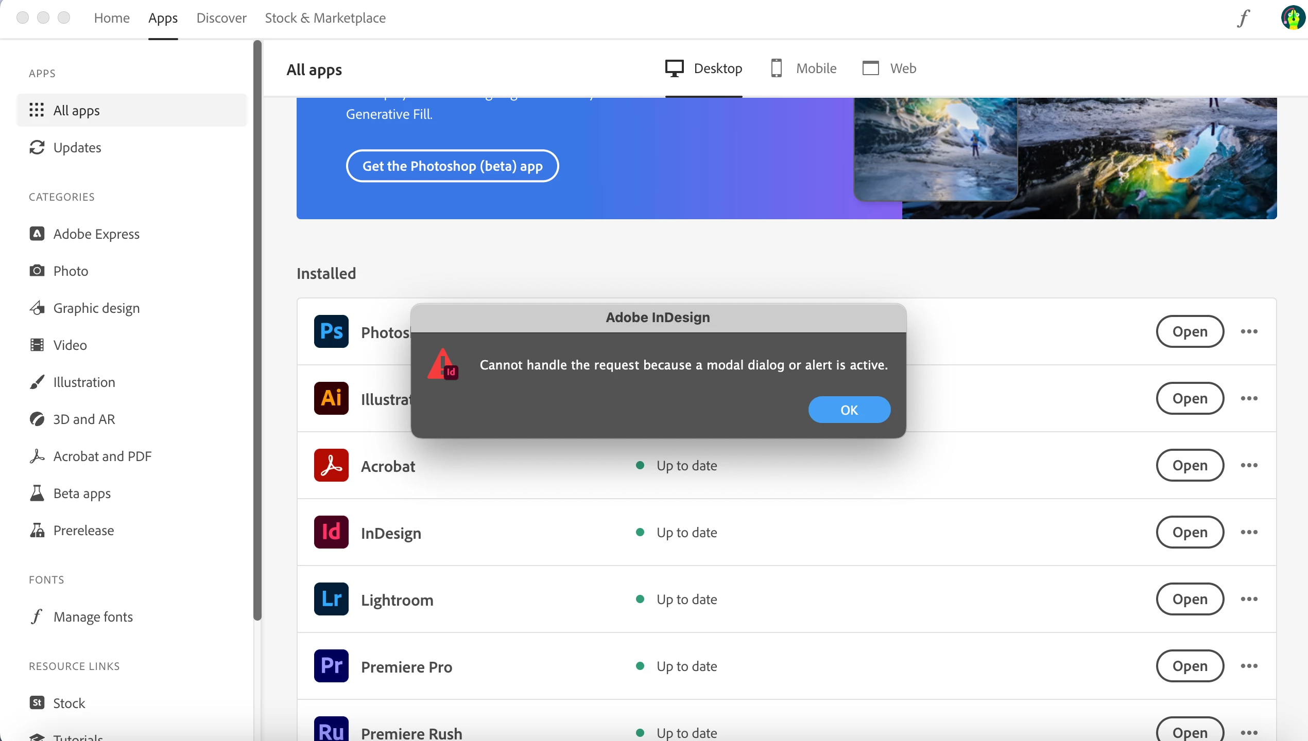Image resolution: width=1308 pixels, height=741 pixels.
Task: Click the Premiere Pro app icon
Action: pos(331,666)
